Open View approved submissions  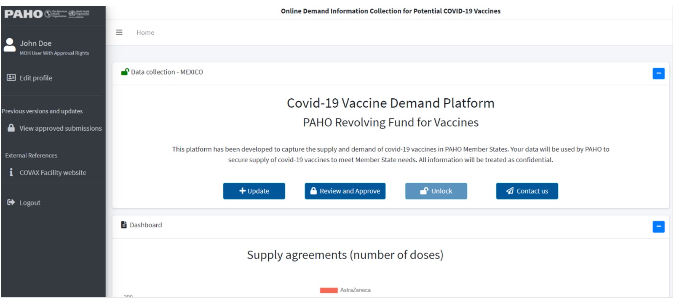coord(60,128)
